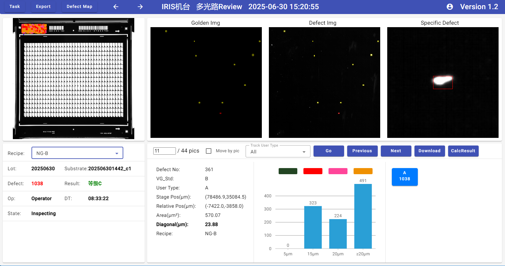This screenshot has width=505, height=266.
Task: Click the Previous button
Action: pyautogui.click(x=362, y=151)
